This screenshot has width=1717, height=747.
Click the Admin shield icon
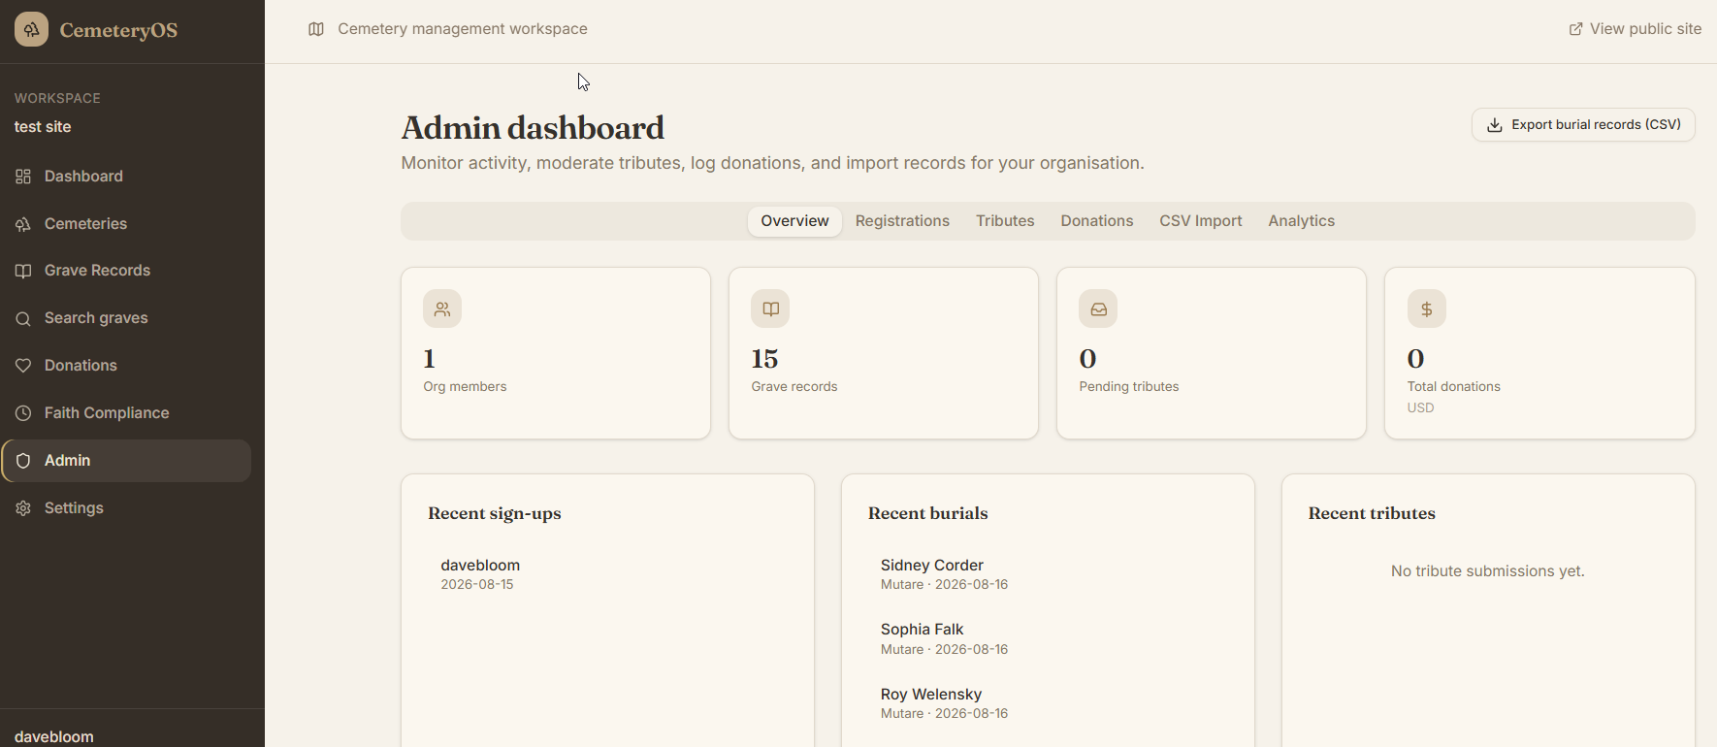(x=23, y=461)
